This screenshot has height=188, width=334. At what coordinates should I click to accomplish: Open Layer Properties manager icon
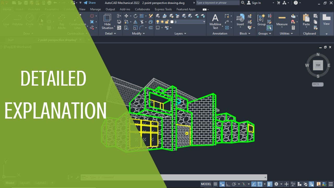[158, 16]
